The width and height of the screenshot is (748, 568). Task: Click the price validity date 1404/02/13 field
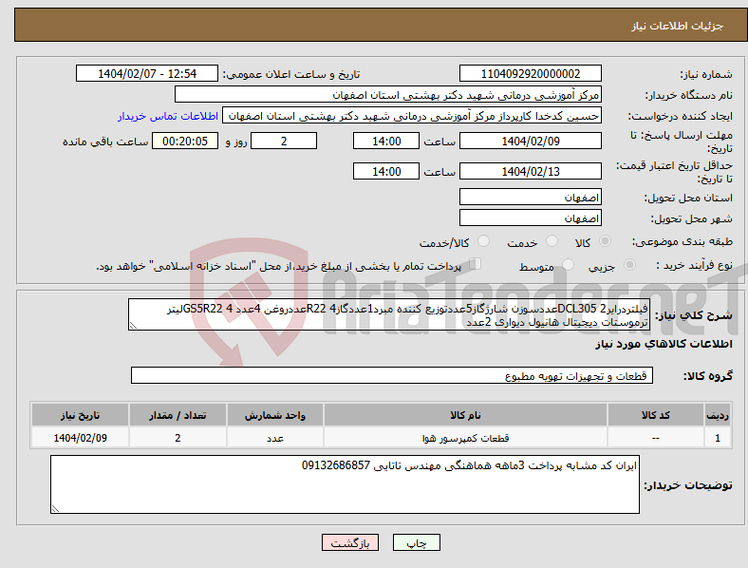[x=531, y=171]
